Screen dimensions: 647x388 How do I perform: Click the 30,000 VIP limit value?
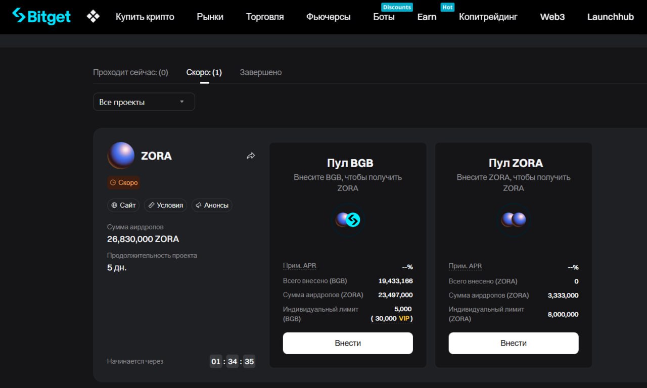tap(392, 318)
